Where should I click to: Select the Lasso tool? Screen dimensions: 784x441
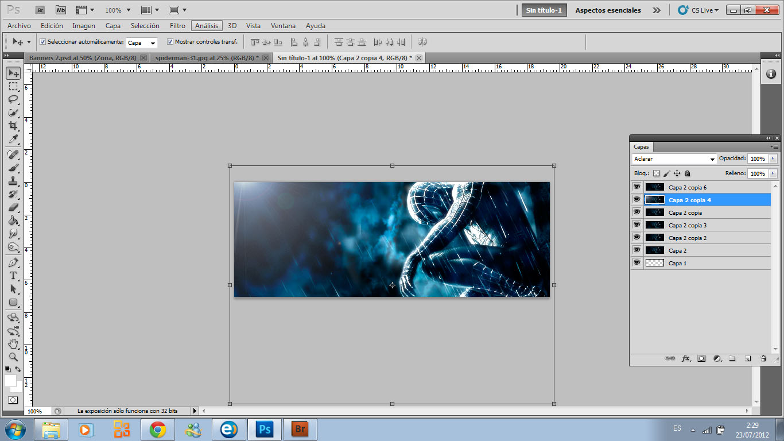point(13,99)
